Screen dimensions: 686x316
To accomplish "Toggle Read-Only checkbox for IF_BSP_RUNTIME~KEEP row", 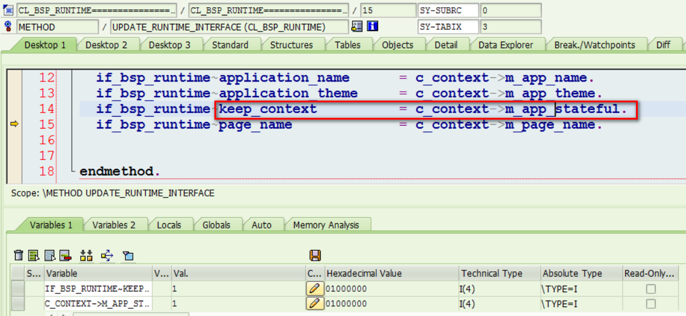I will point(651,289).
